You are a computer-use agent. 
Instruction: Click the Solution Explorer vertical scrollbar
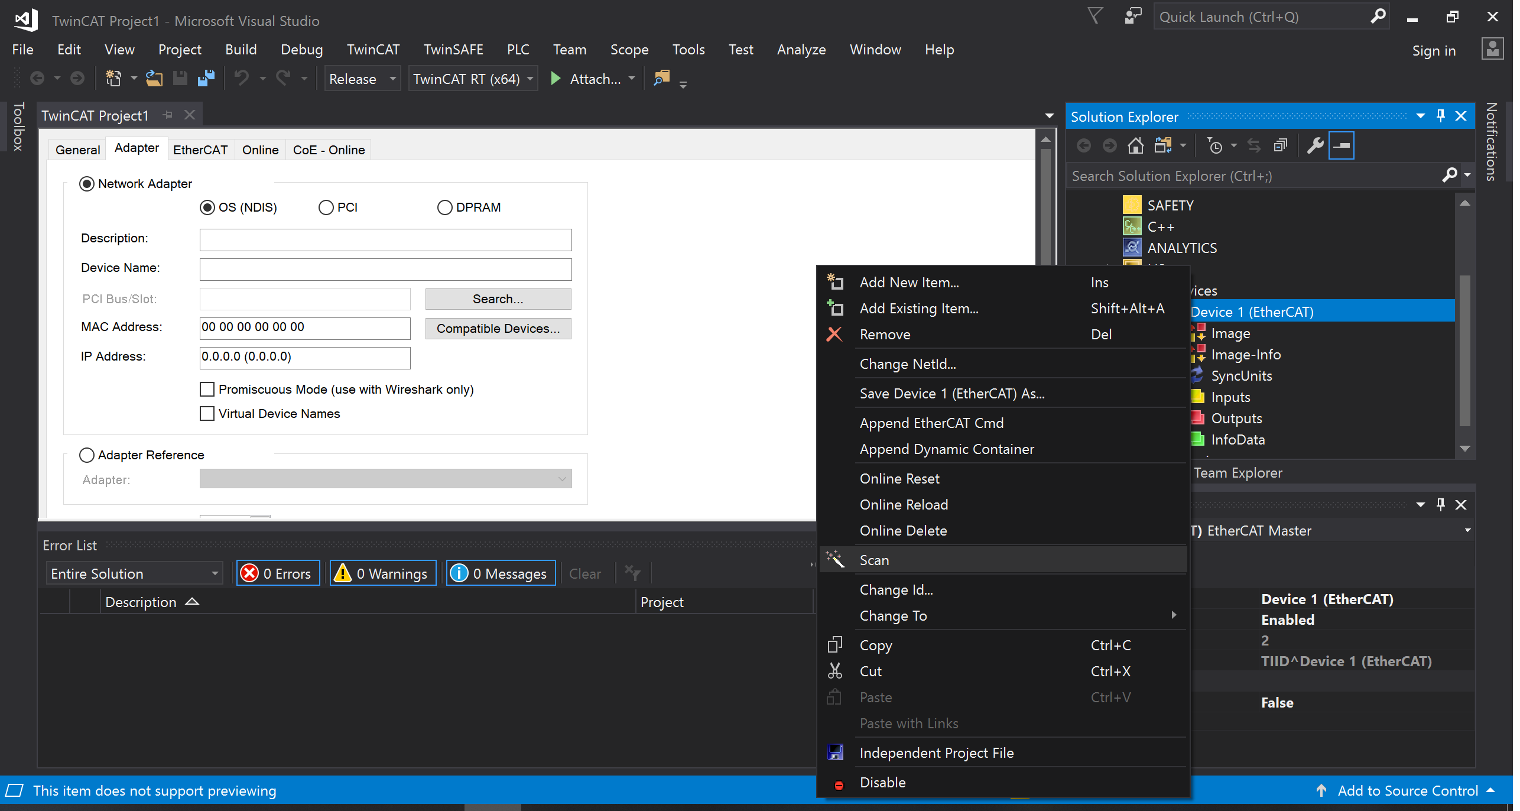(x=1465, y=350)
